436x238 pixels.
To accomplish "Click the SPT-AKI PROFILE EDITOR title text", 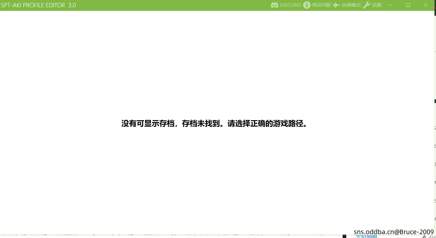I will click(33, 5).
